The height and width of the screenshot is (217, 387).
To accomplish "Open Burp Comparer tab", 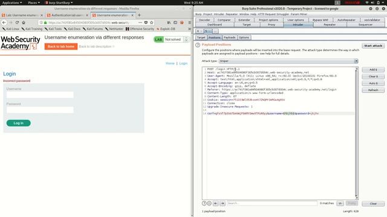I will pyautogui.click(x=224, y=20).
